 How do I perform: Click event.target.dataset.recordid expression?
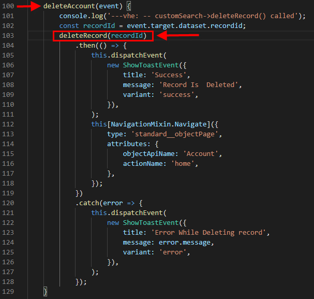click(185, 26)
